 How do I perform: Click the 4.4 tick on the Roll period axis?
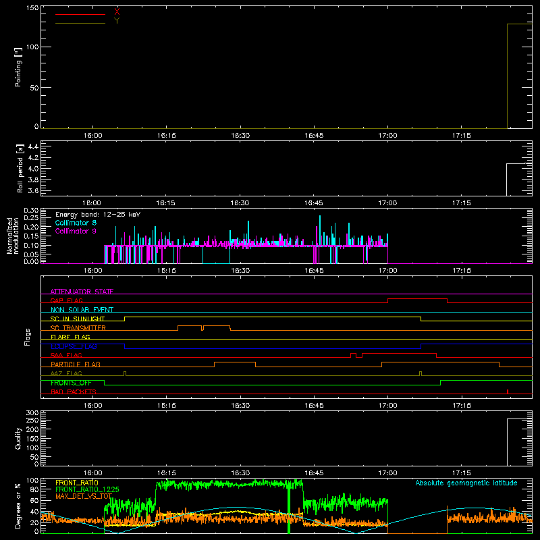pyautogui.click(x=33, y=146)
